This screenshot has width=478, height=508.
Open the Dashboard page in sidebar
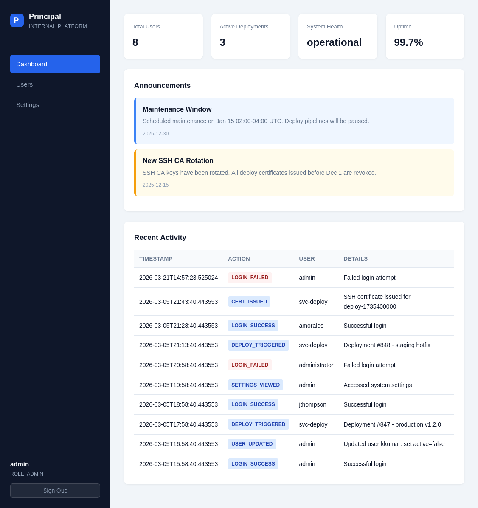[55, 64]
